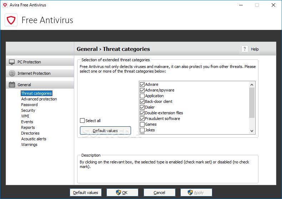Viewport: 282px width, 199px height.
Task: Click the UAC shield icon on OK button
Action: (x=119, y=193)
